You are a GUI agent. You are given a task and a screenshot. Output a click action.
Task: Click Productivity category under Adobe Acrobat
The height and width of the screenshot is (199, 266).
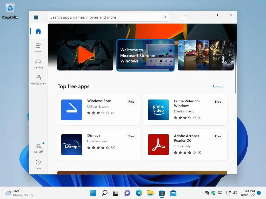coord(182,146)
